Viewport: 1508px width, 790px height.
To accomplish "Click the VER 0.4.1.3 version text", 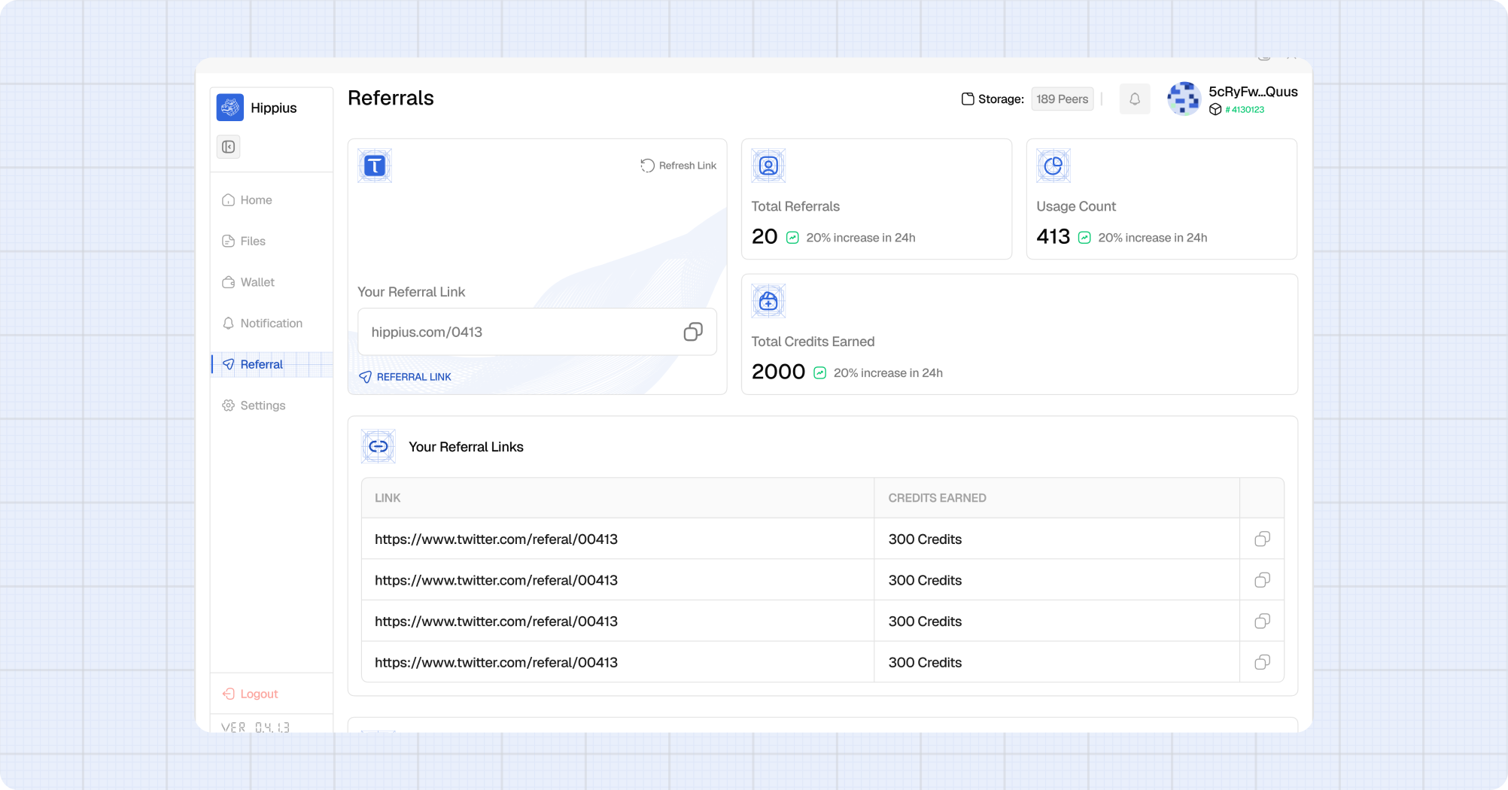I will [255, 728].
